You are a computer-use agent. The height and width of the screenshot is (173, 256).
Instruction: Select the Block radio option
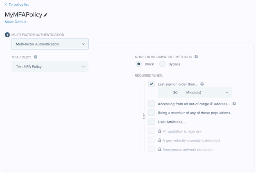pos(138,64)
